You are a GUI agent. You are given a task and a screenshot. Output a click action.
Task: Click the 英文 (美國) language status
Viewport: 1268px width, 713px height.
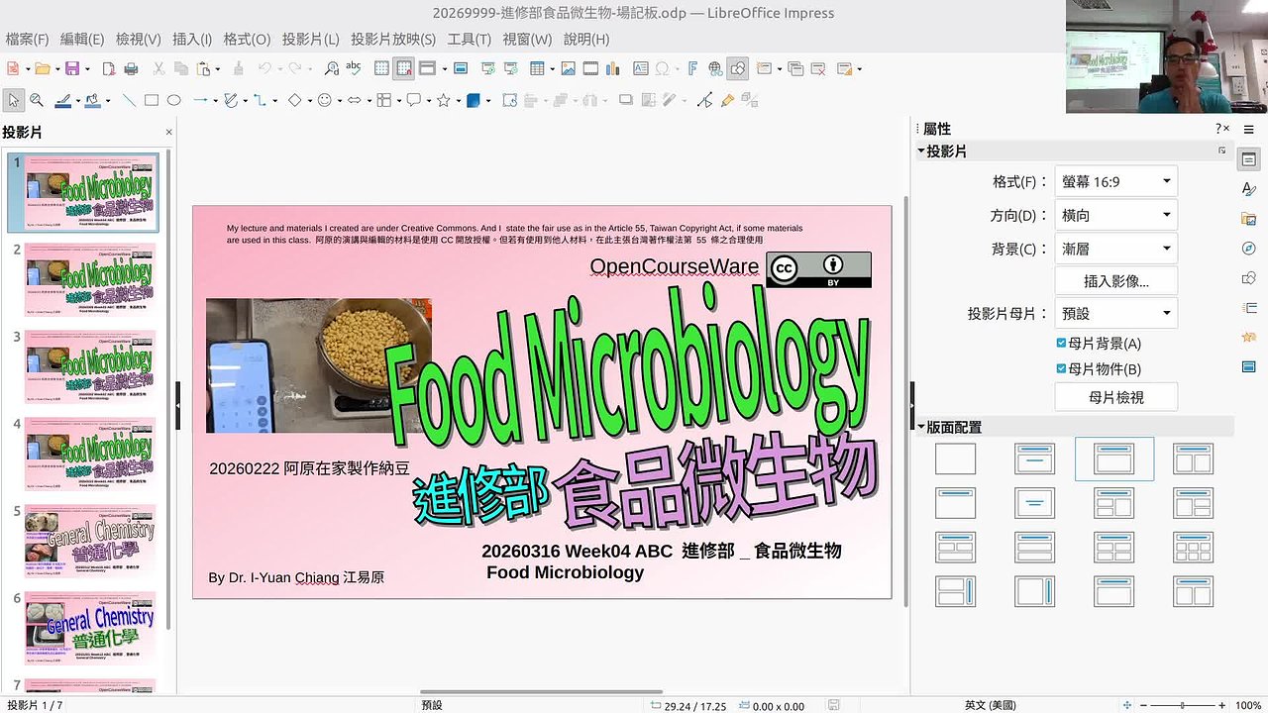click(x=989, y=705)
